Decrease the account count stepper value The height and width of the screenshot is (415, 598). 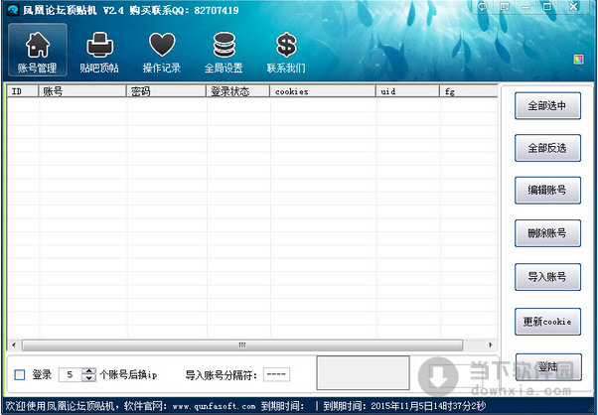coord(88,378)
